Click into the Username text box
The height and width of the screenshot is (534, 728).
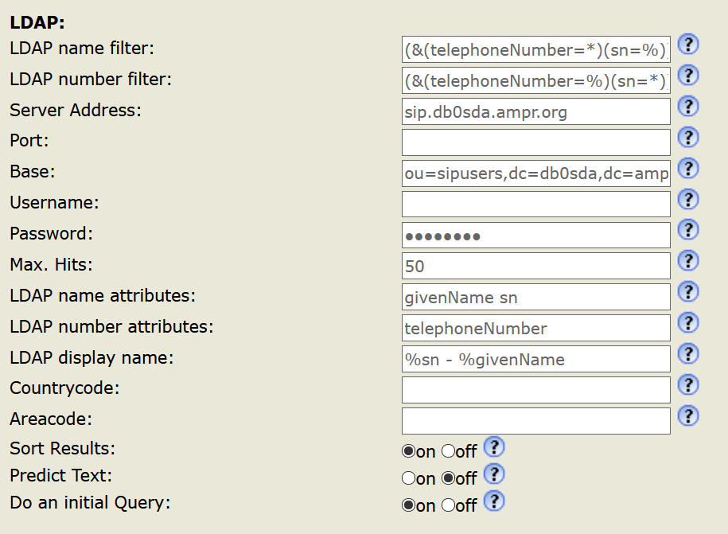pos(536,205)
